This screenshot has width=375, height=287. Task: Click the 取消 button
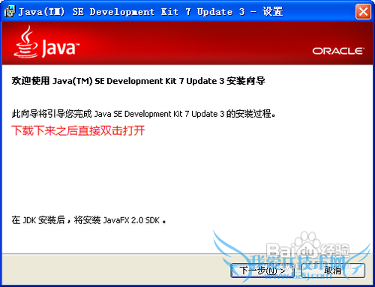click(333, 271)
